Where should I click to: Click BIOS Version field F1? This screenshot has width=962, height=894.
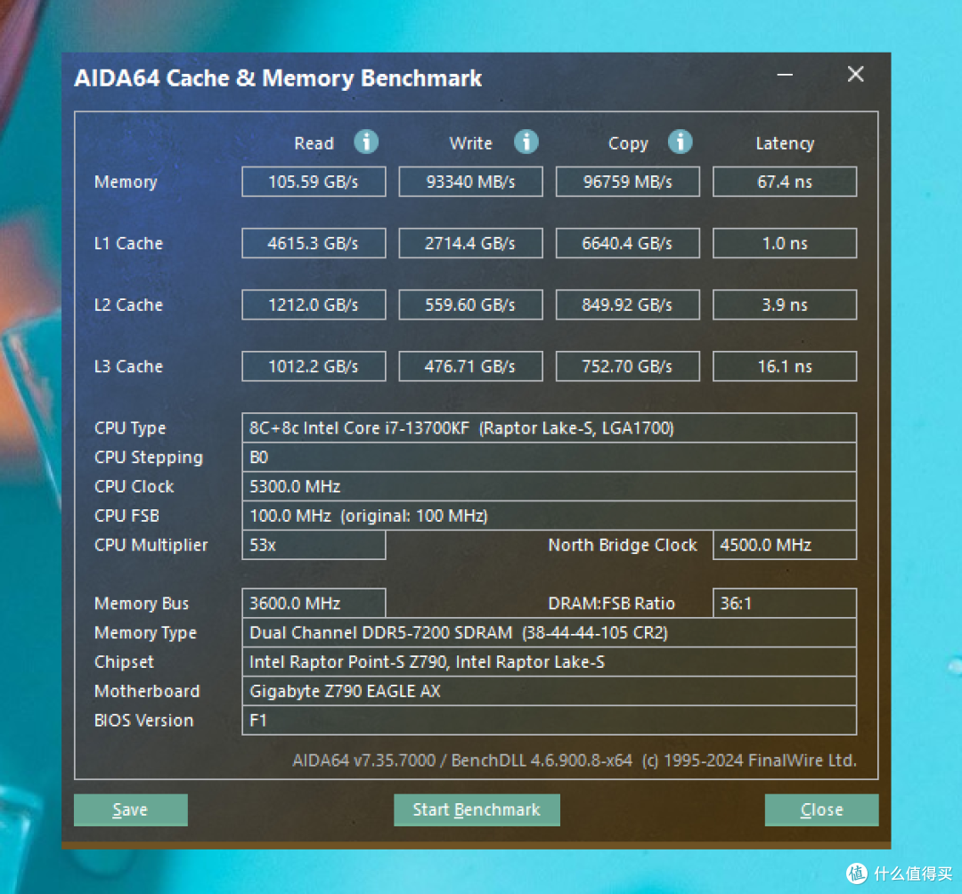click(x=549, y=720)
